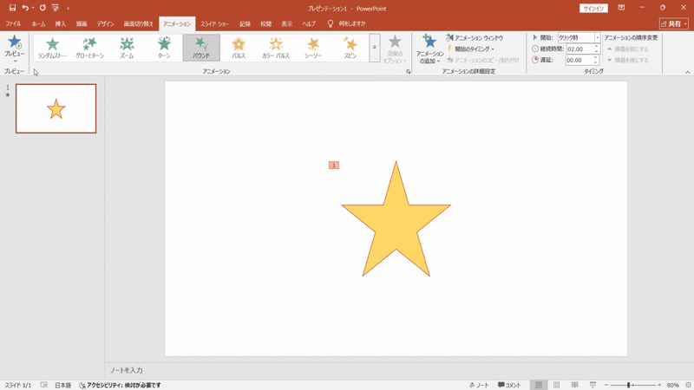The width and height of the screenshot is (694, 390).
Task: Open 効果のオプション menu
Action: tap(395, 49)
